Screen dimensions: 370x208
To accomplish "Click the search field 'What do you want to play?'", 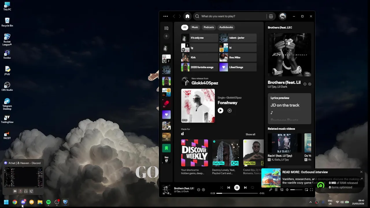I will (230, 16).
